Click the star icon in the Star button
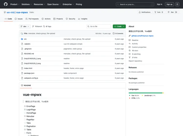This screenshot has height=136, width=183. click(x=169, y=12)
